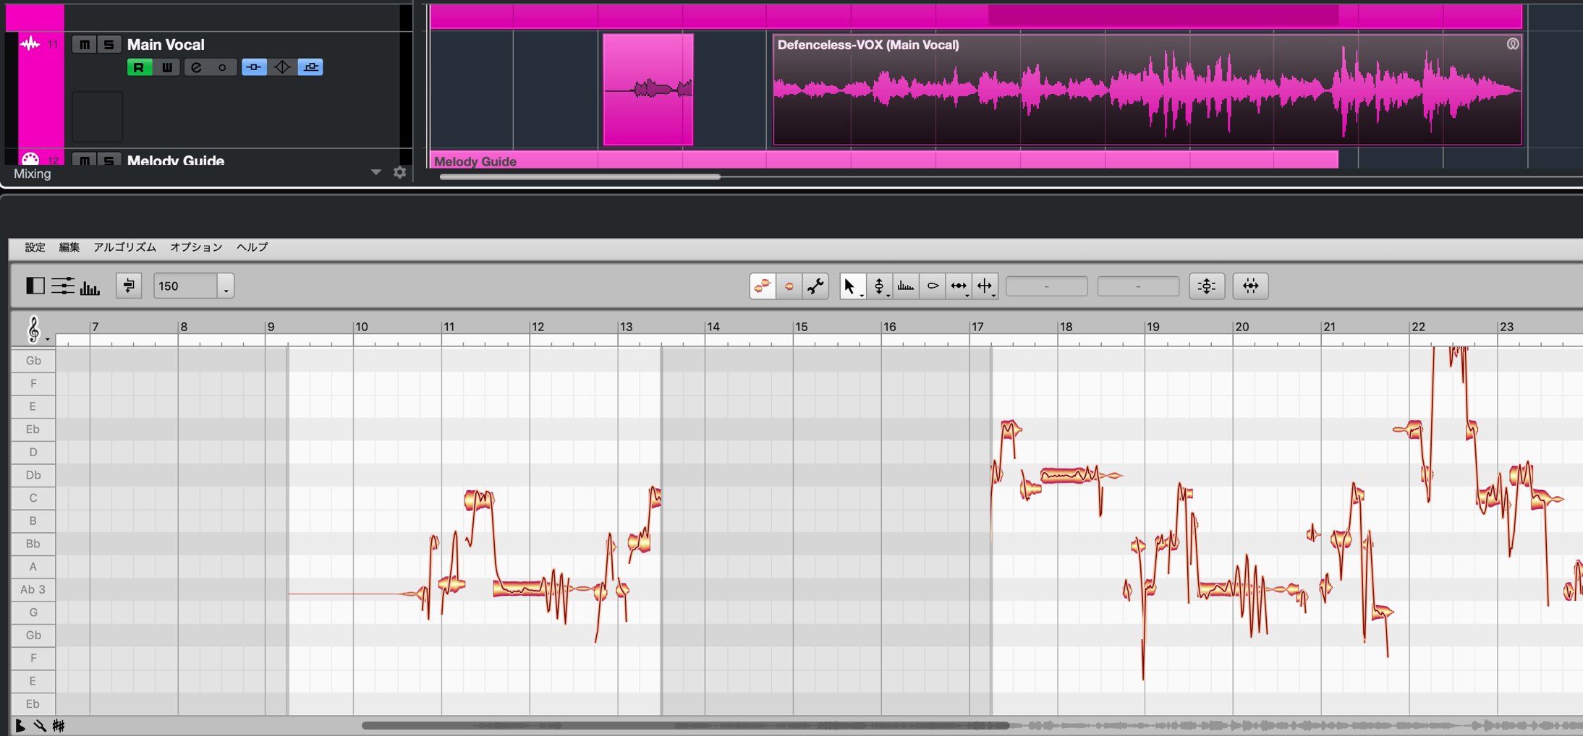The height and width of the screenshot is (736, 1583).
Task: Open the 編集 menu
Action: 69,247
